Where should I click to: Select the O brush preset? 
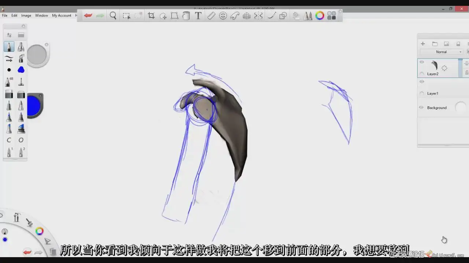pos(21,140)
